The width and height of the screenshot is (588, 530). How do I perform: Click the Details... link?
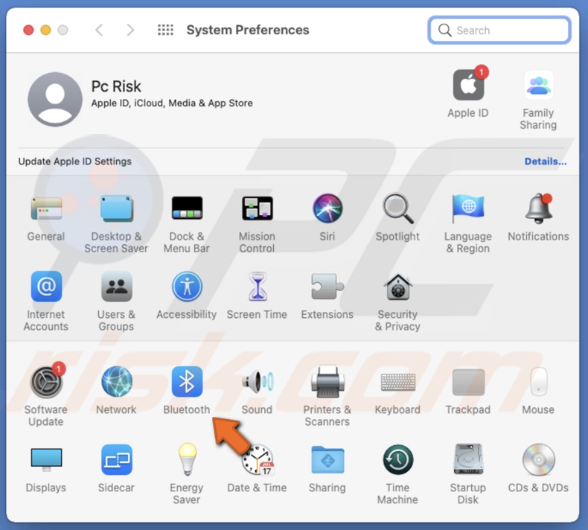tap(545, 162)
